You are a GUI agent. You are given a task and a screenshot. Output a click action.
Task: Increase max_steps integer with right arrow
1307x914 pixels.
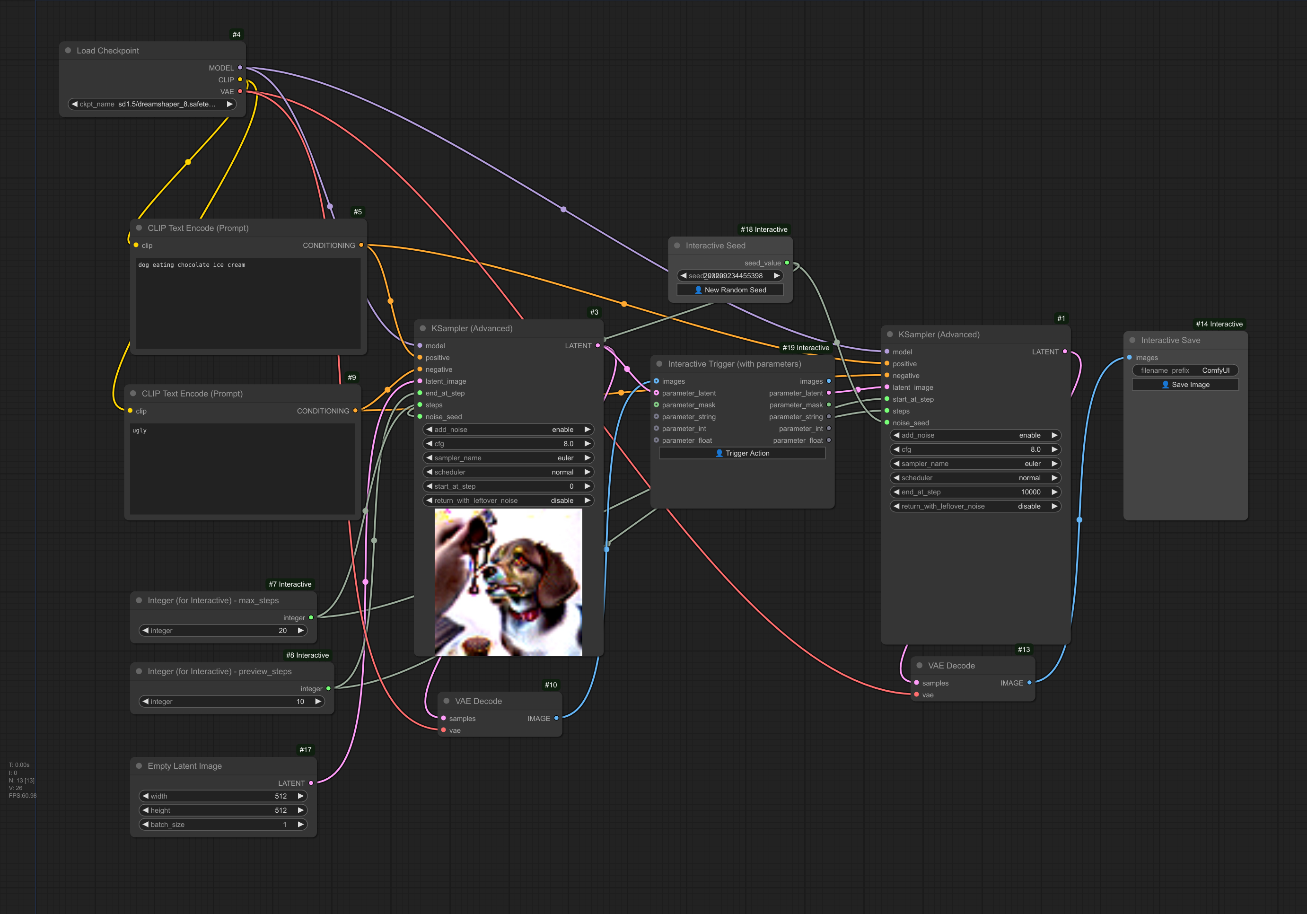tap(300, 631)
